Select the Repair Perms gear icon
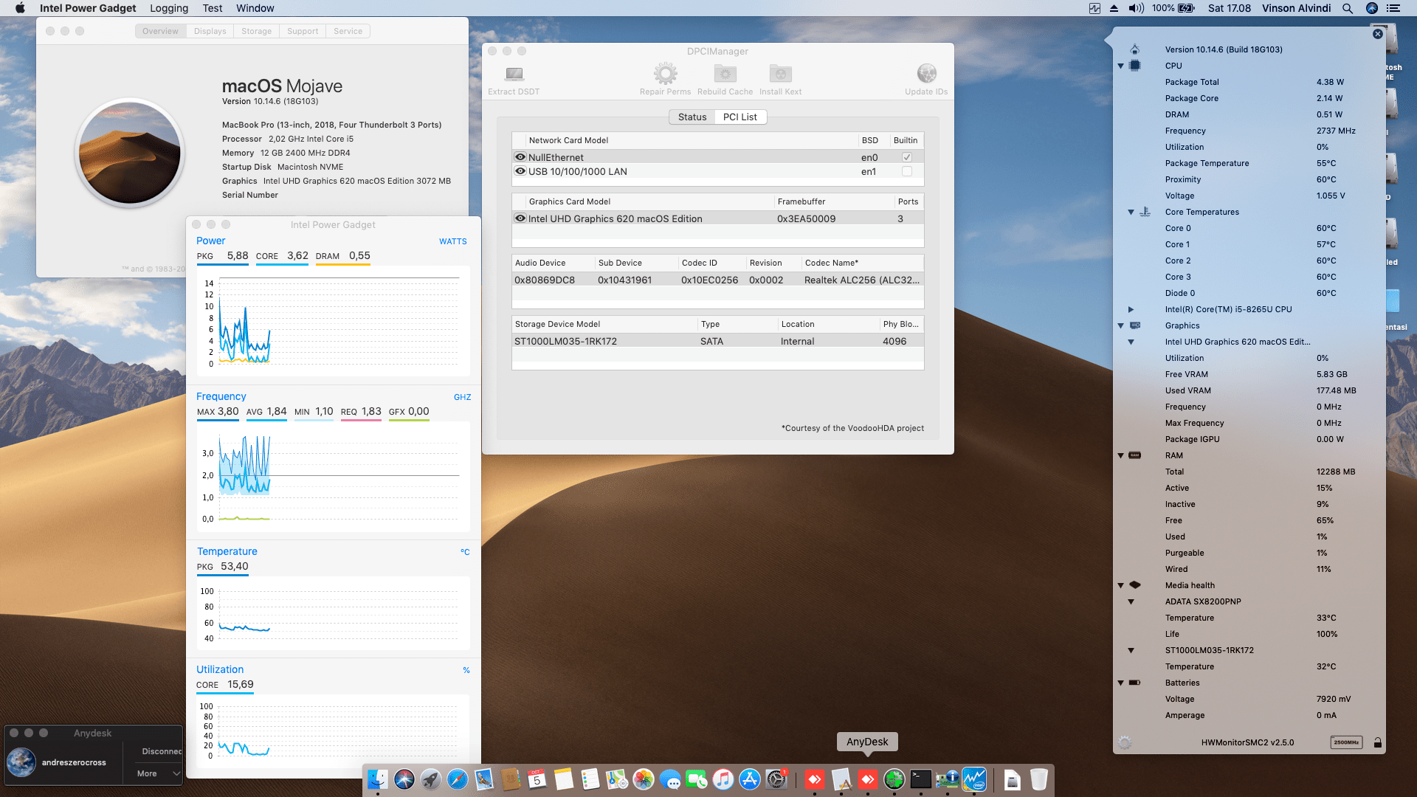 pos(665,72)
